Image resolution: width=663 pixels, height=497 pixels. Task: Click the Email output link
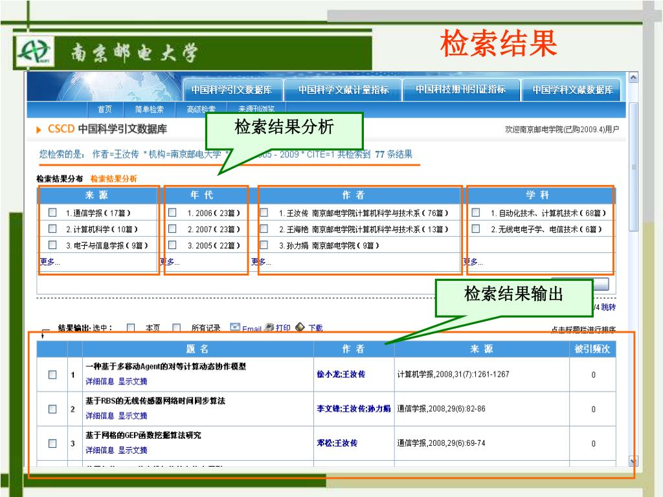tap(252, 328)
